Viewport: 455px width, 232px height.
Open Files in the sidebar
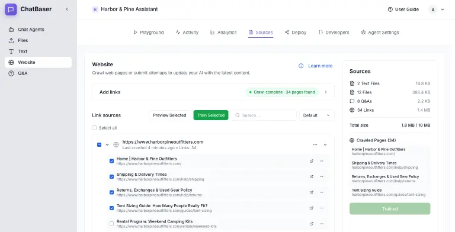coord(38,40)
